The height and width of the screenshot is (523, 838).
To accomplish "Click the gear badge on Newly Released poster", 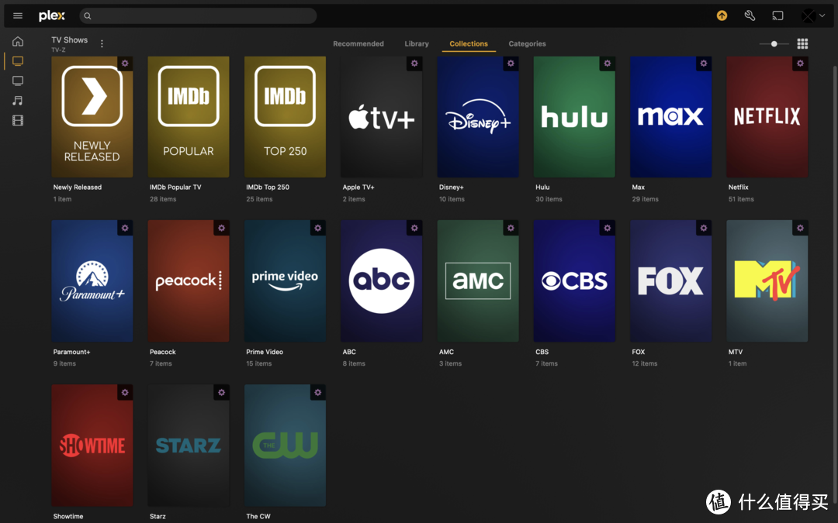I will [125, 64].
